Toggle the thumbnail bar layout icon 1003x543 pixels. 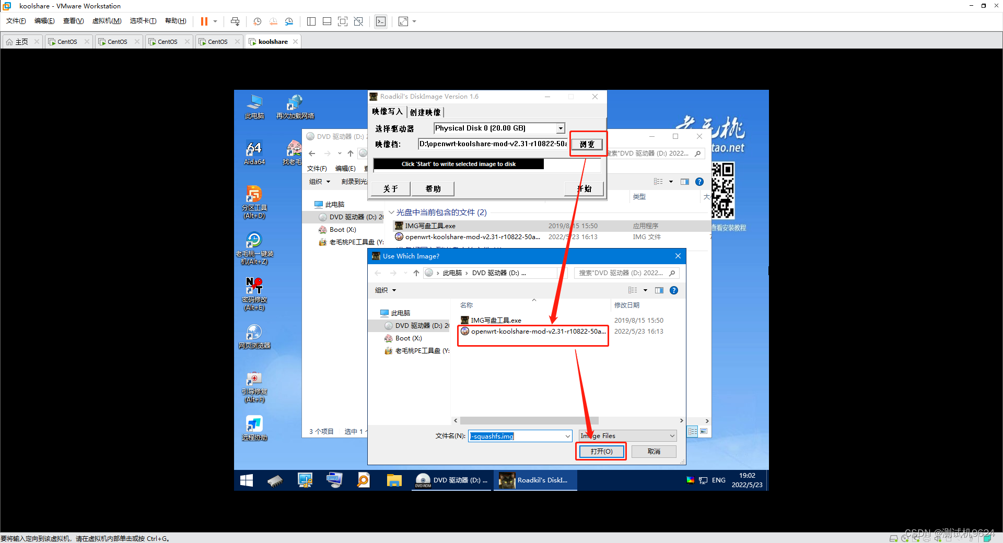(x=327, y=21)
